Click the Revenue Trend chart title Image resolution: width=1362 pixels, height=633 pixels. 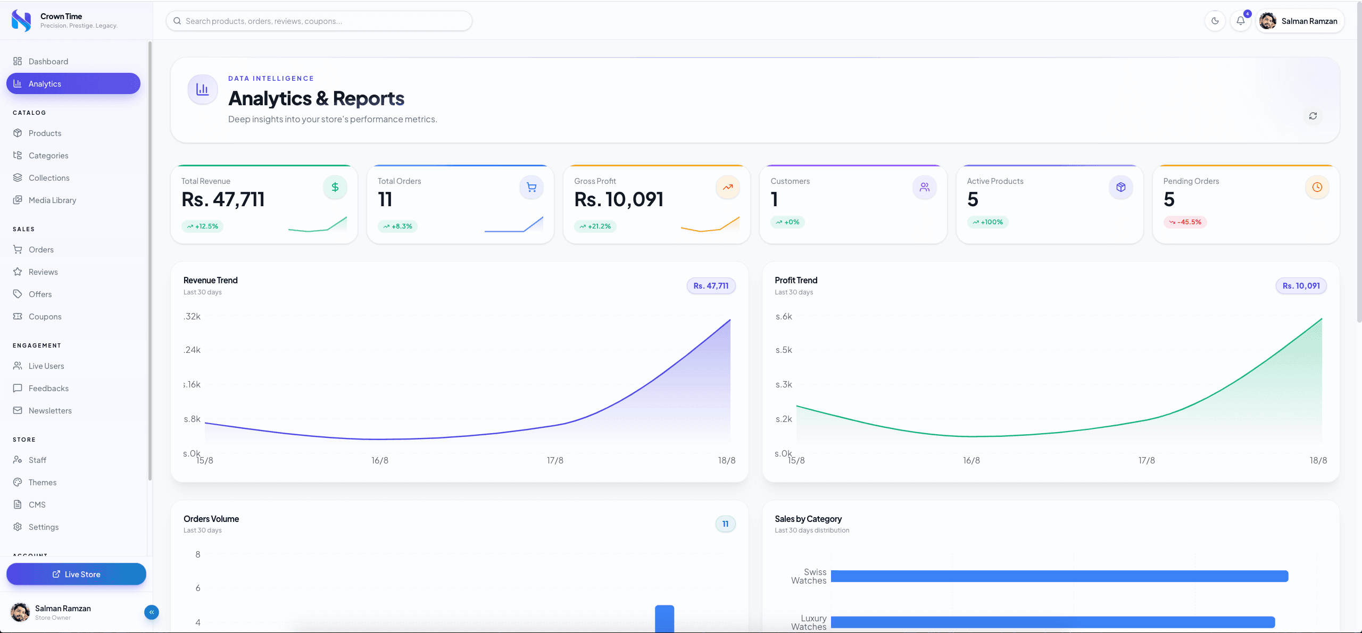pyautogui.click(x=211, y=281)
